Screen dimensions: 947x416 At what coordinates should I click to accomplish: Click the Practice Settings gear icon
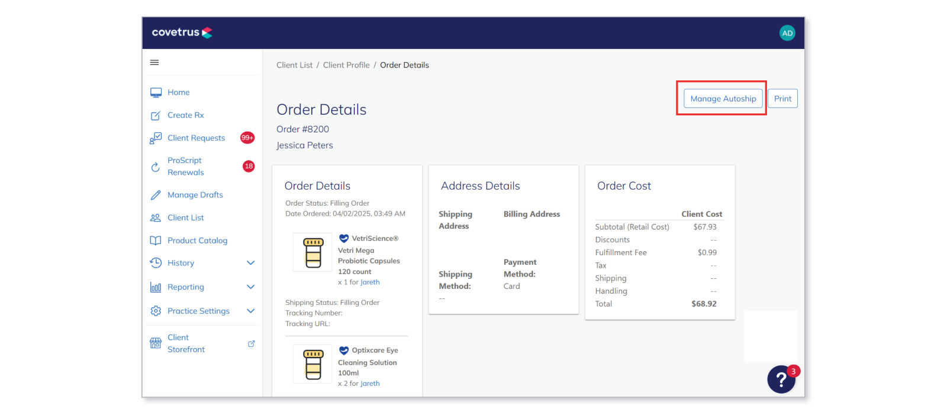156,311
